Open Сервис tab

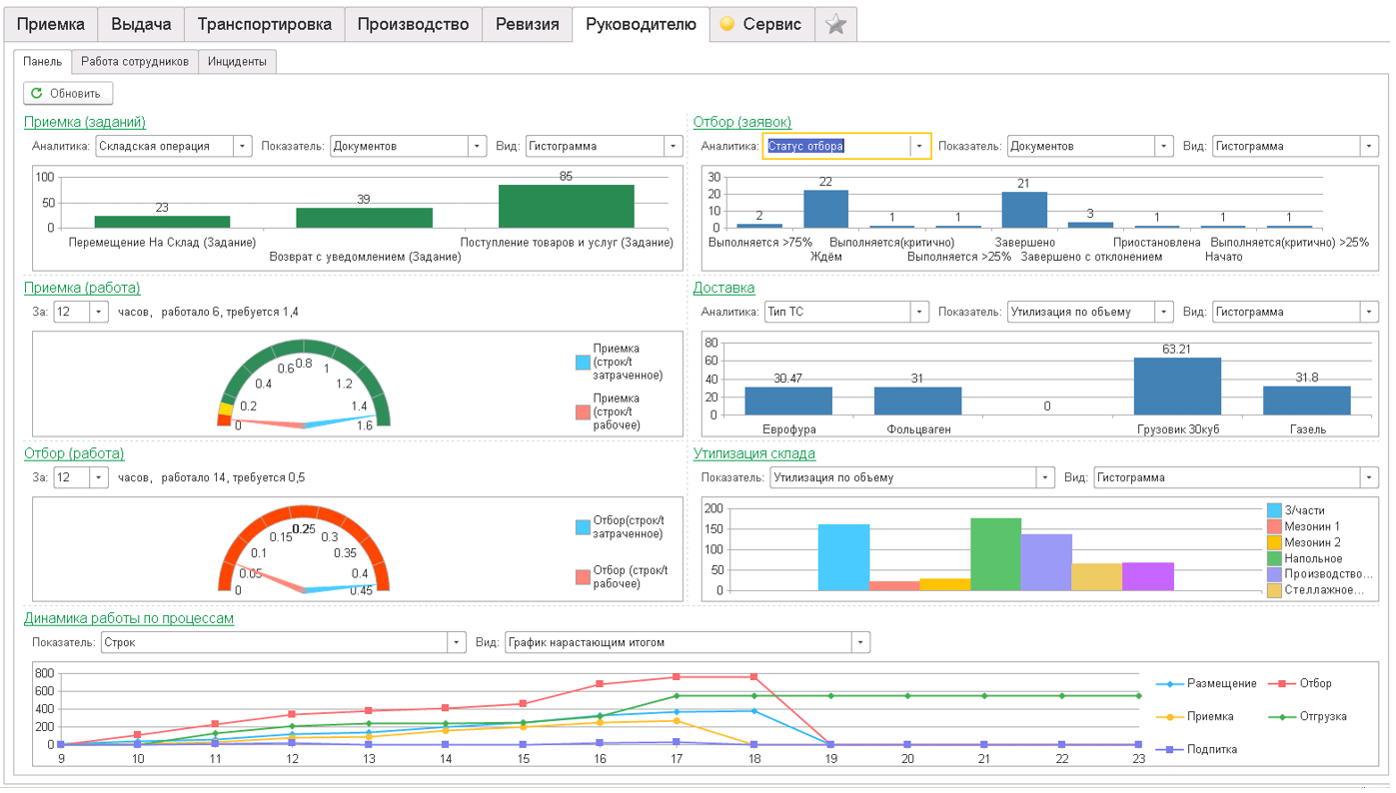coord(762,25)
